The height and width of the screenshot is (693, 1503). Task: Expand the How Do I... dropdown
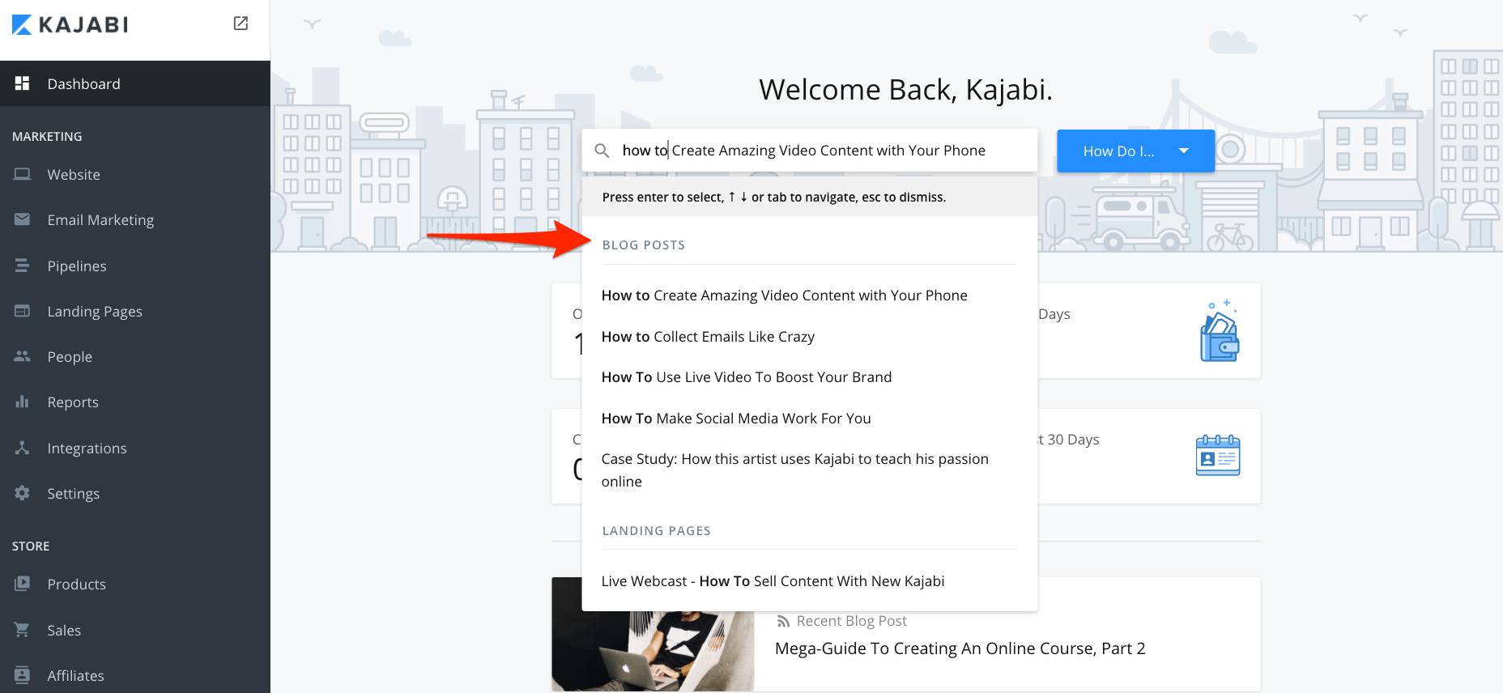[x=1135, y=151]
